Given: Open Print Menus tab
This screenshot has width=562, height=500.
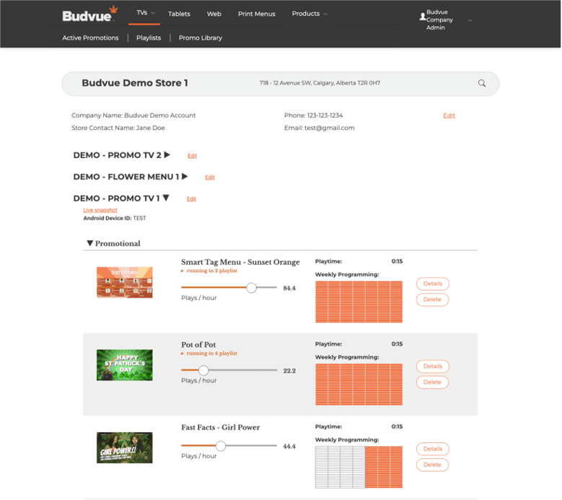Looking at the screenshot, I should click(x=257, y=14).
